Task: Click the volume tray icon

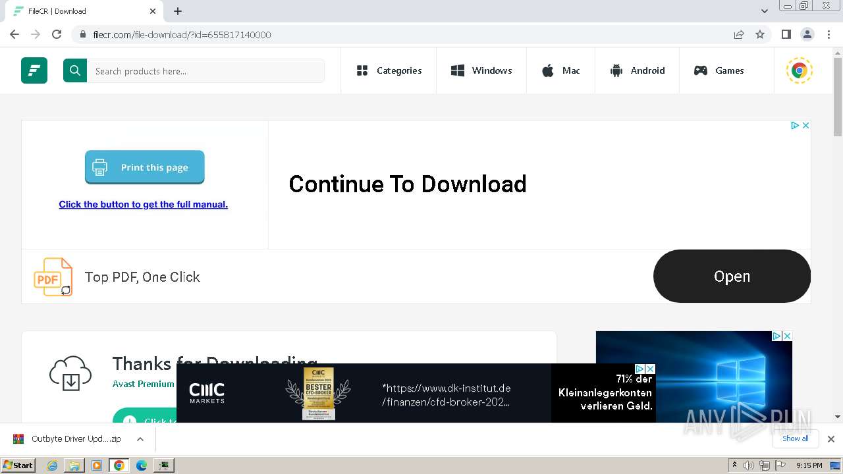Action: [749, 465]
